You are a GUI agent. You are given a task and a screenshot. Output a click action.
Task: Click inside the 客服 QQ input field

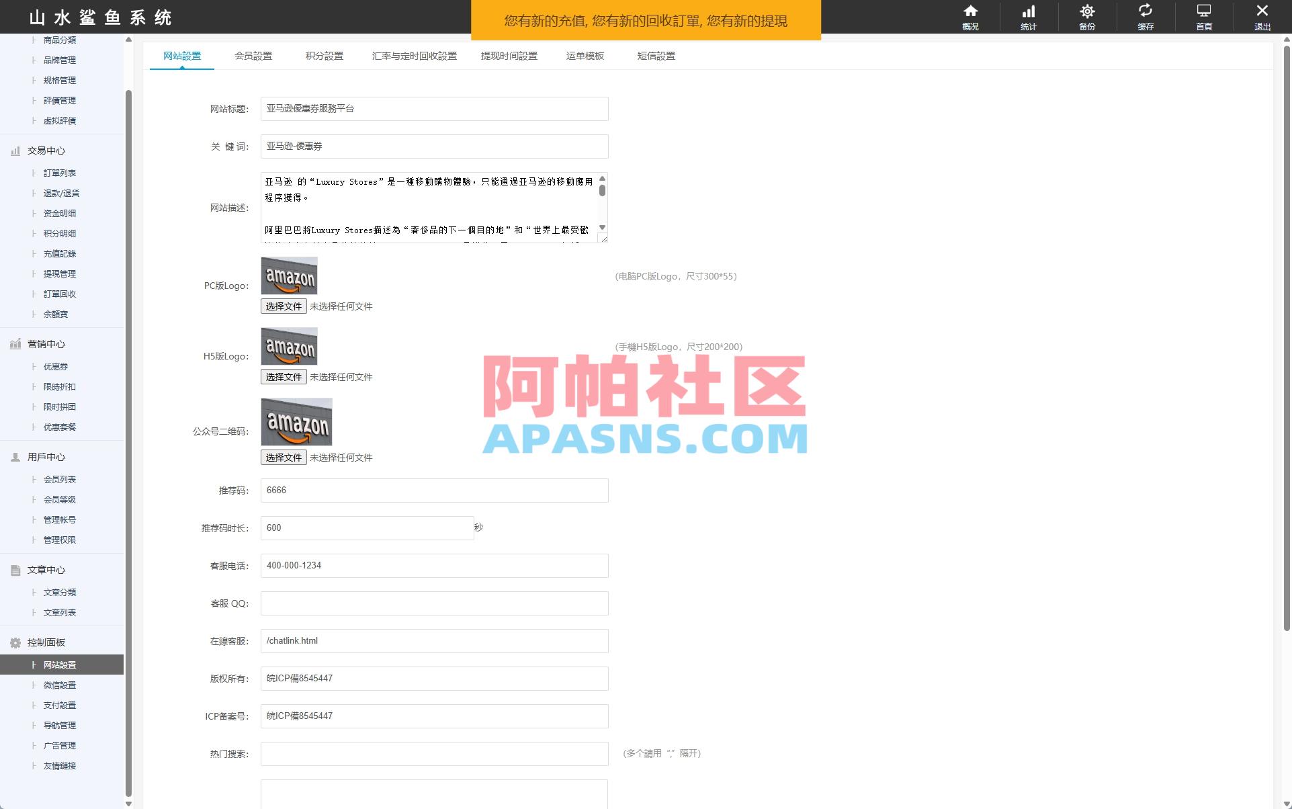[434, 603]
